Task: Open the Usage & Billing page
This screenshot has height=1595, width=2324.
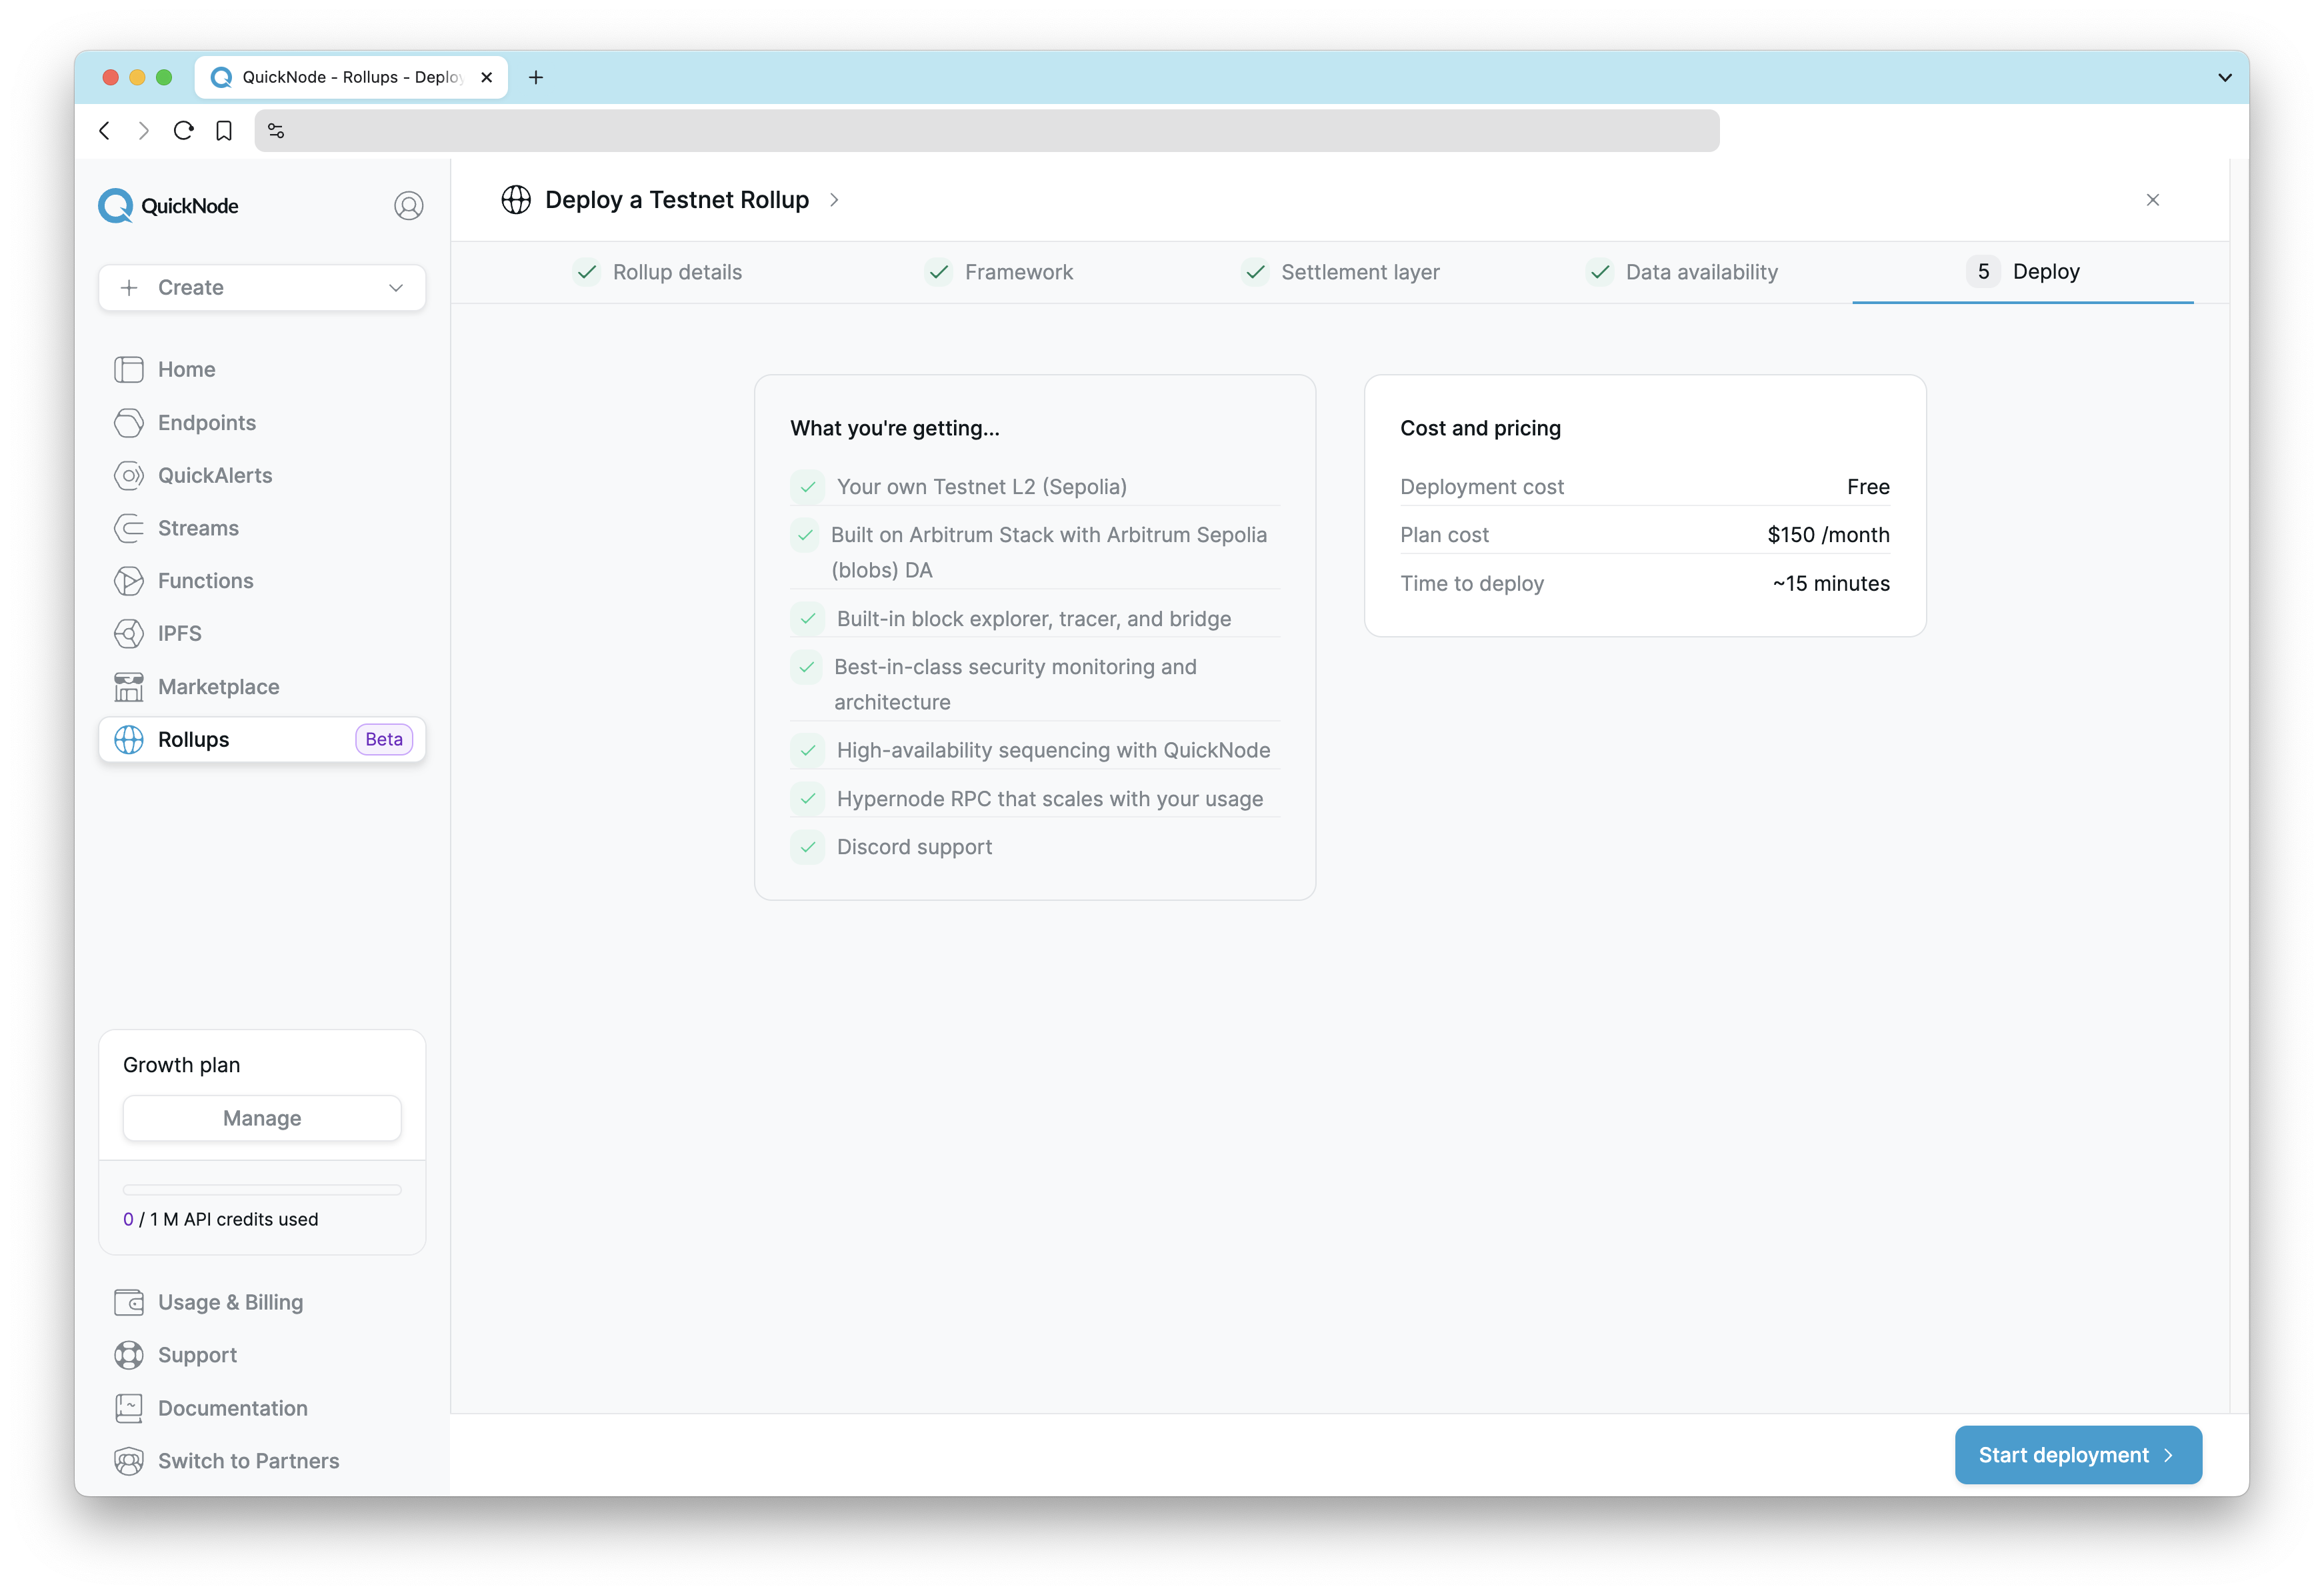Action: coord(229,1302)
